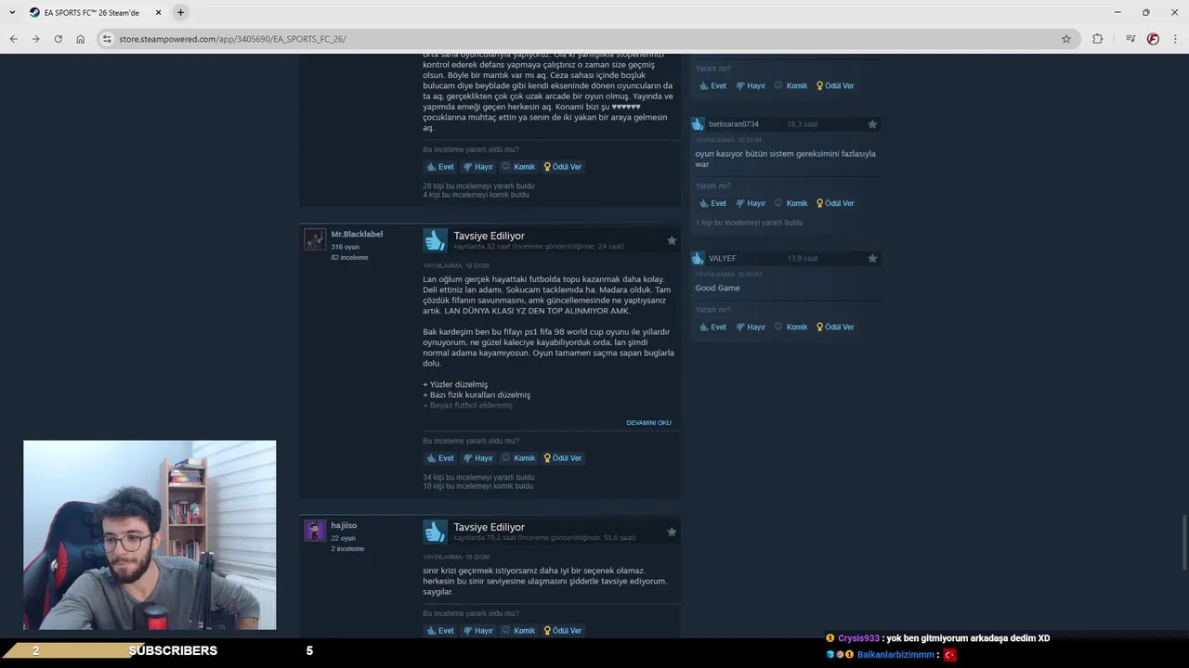Give Ödül Ver award to hajiiso's review
Screen dimensions: 1189x668
563,631
